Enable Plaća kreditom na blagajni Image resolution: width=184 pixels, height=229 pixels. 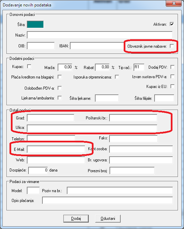tap(60, 77)
